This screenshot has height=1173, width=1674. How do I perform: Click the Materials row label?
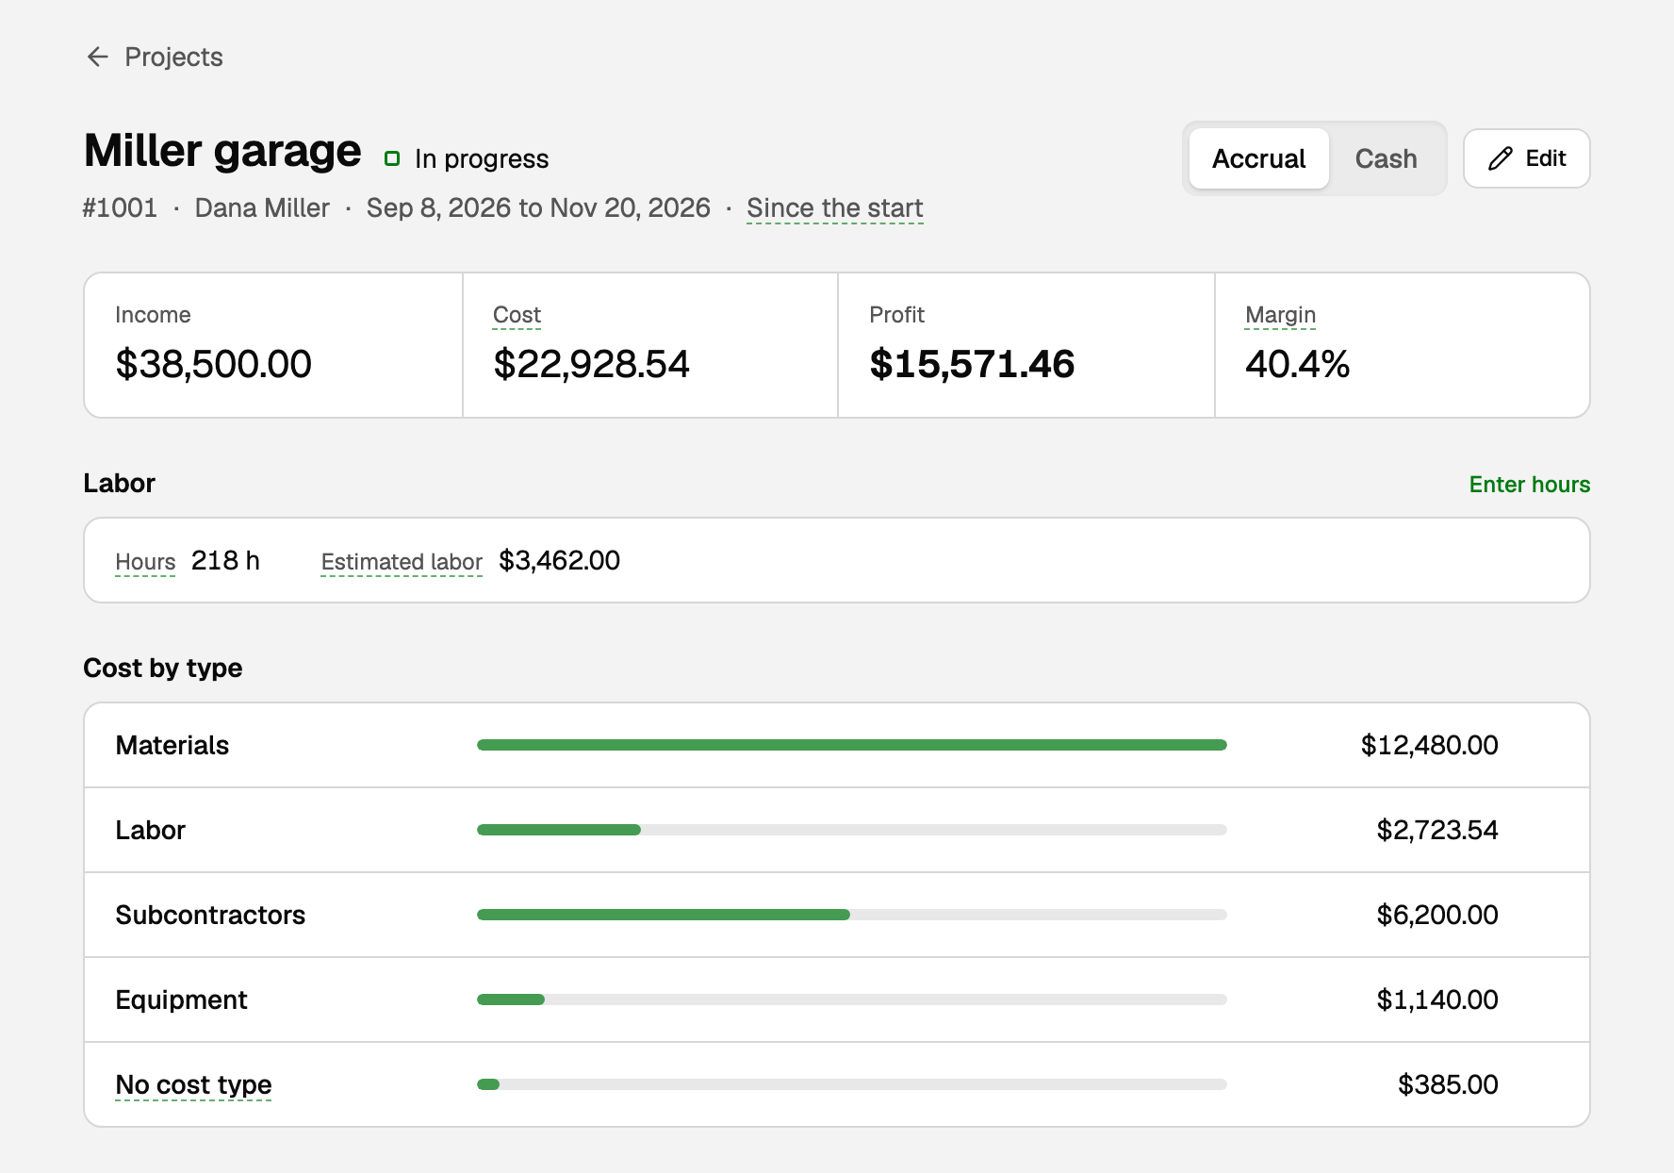point(172,745)
